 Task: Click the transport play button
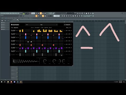26,13
